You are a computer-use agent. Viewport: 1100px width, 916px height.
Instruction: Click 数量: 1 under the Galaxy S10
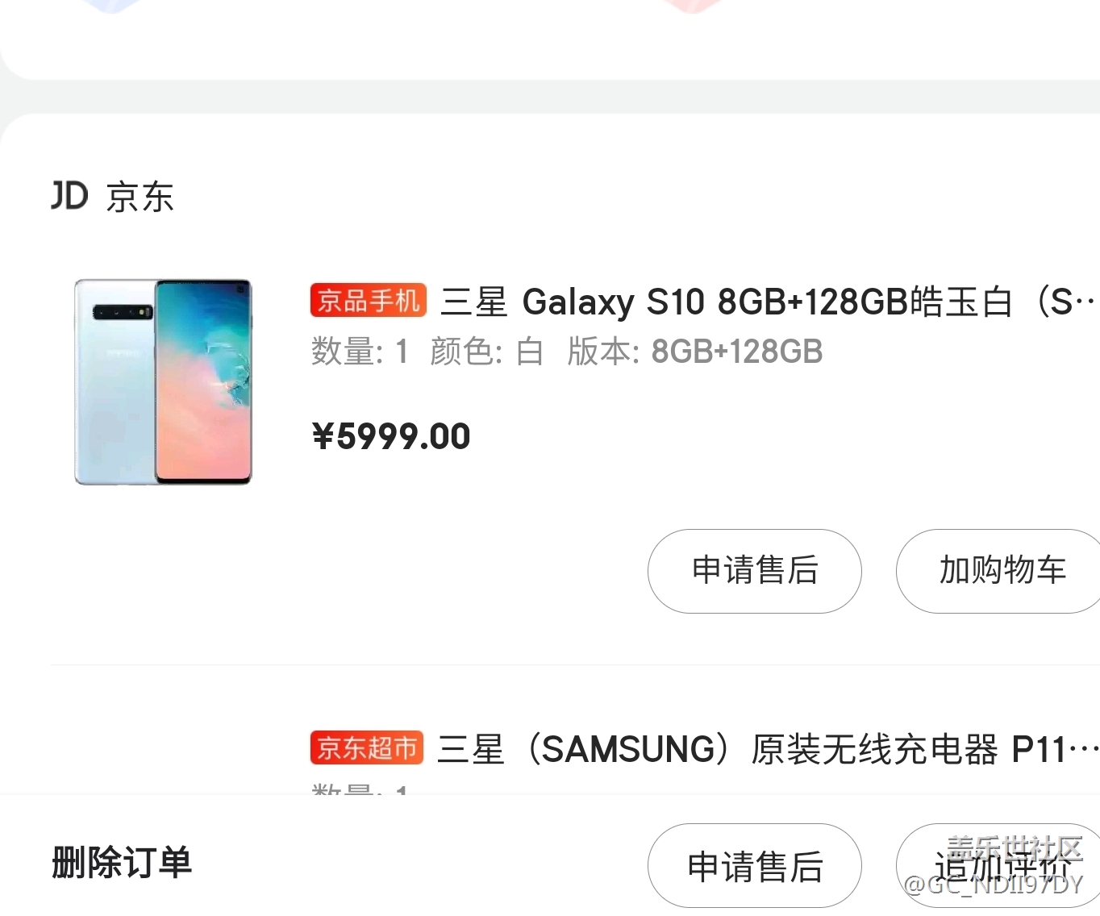click(360, 352)
